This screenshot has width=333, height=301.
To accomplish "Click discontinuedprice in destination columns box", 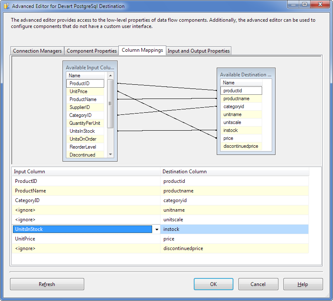I will (240, 146).
